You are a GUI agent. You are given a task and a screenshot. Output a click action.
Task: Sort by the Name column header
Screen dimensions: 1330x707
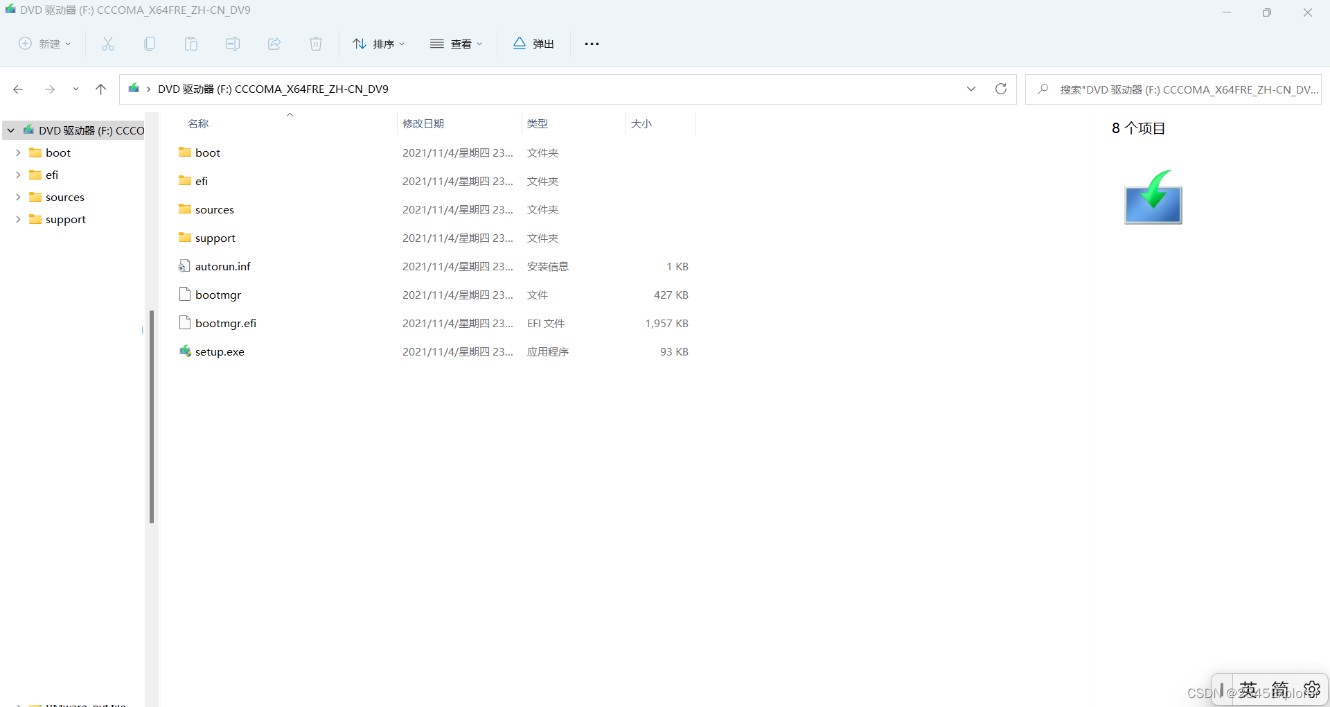(x=198, y=123)
